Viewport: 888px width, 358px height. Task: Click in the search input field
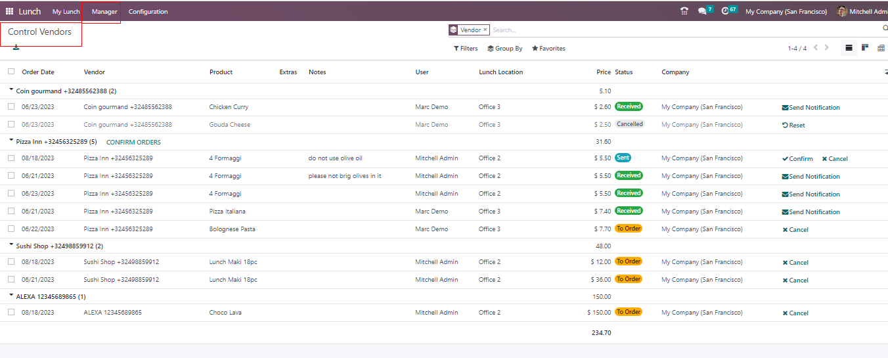click(x=683, y=30)
